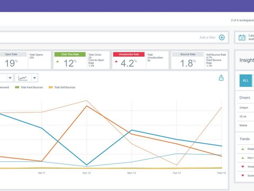Select the ALL insights tab

[246, 81]
